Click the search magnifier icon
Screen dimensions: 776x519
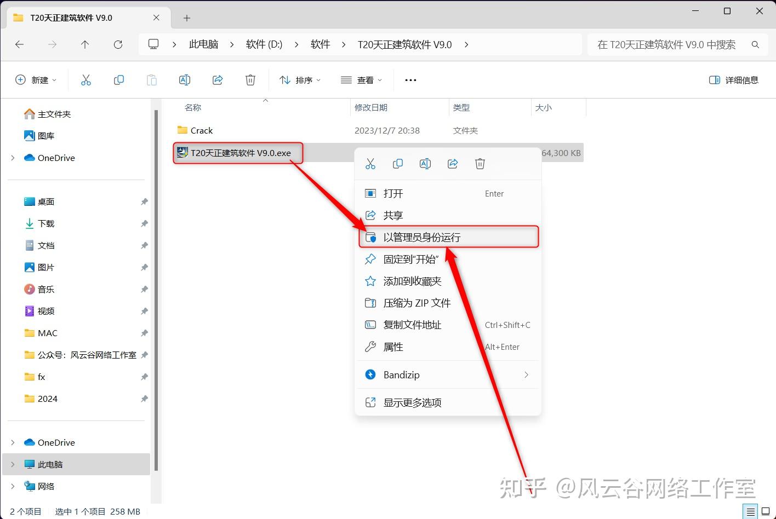755,44
